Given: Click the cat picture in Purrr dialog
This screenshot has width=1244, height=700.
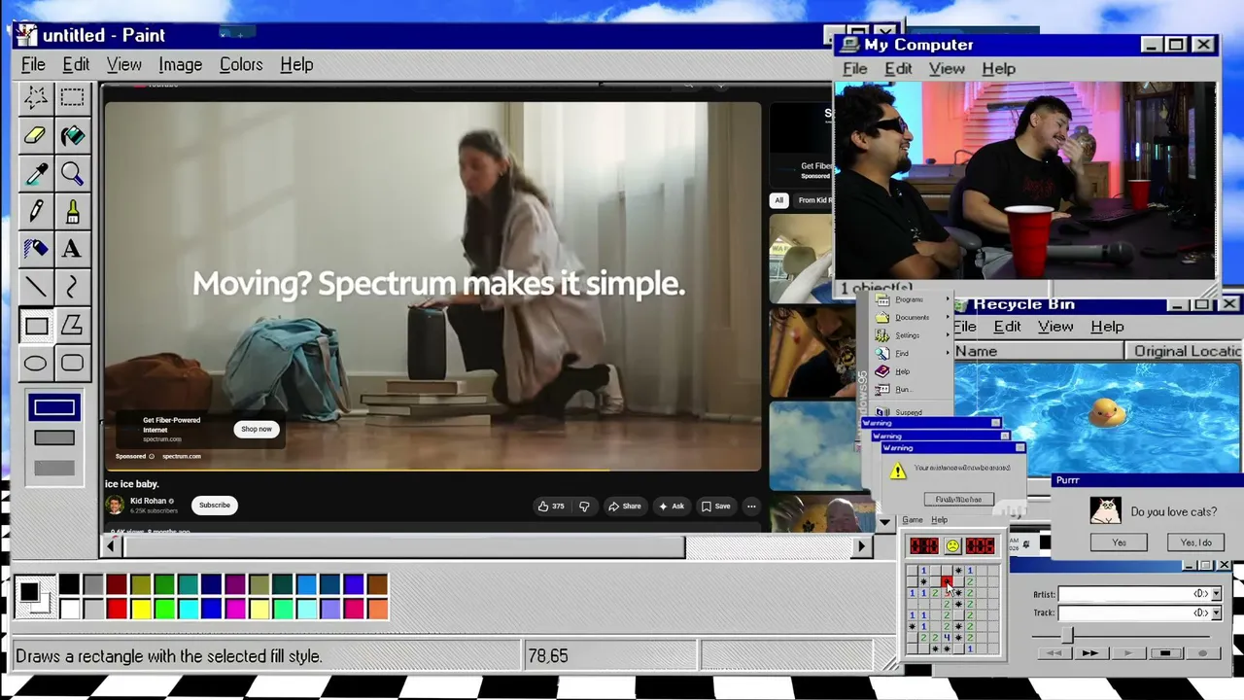Looking at the screenshot, I should 1104,510.
